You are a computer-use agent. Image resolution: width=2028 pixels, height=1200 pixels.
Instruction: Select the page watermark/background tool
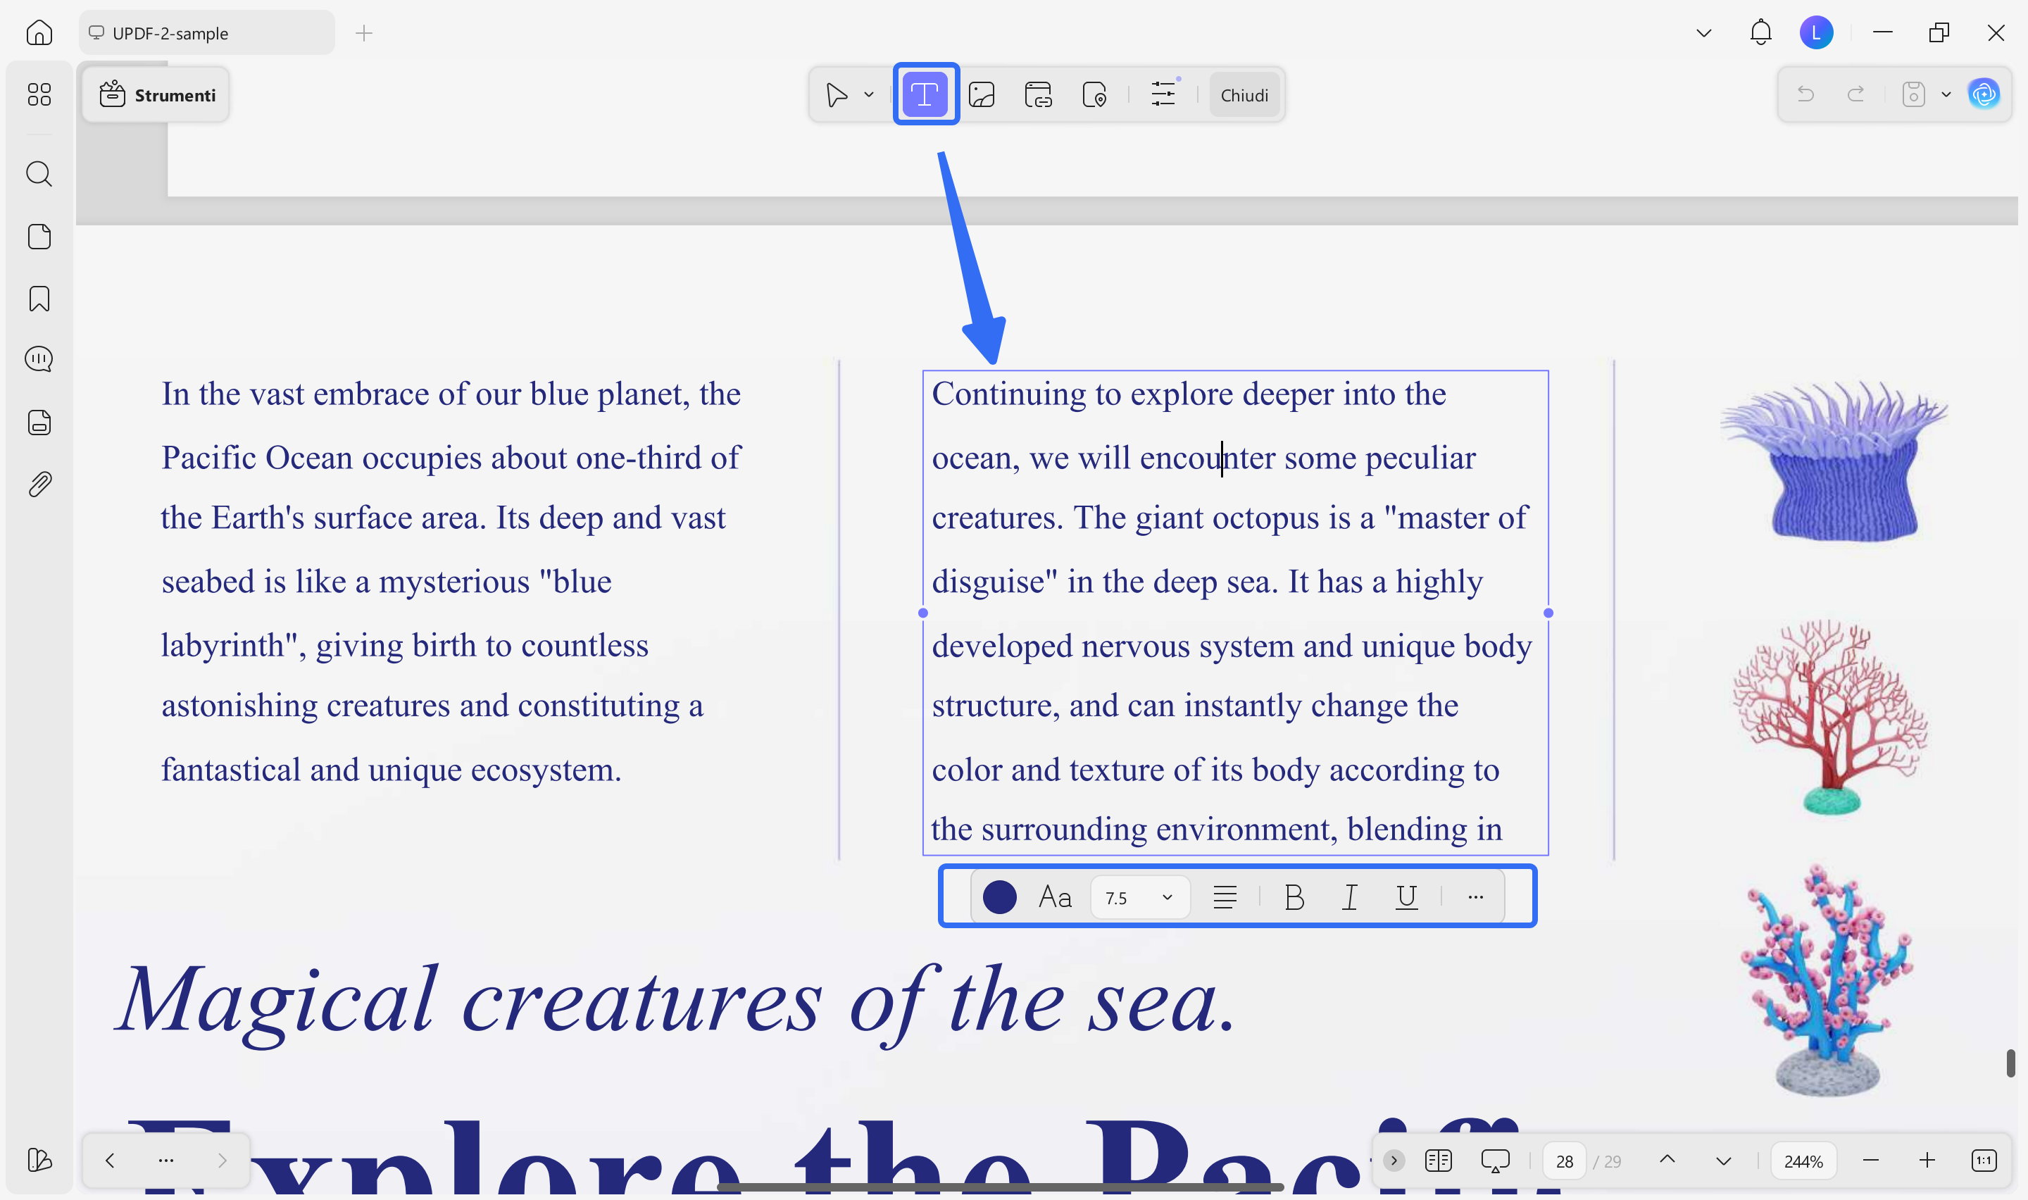coord(1094,94)
